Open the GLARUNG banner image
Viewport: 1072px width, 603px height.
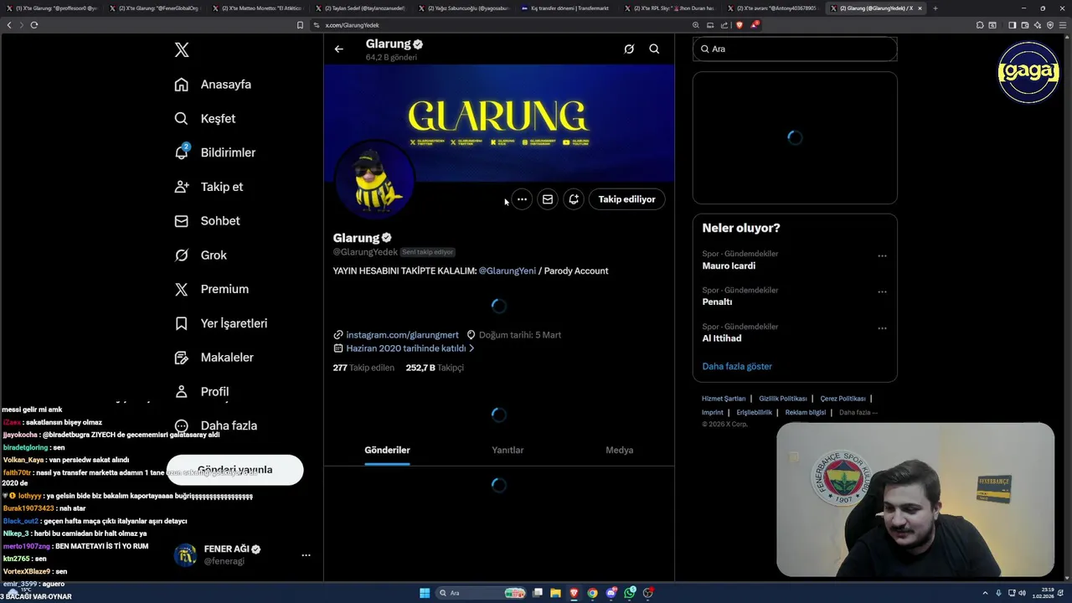[499, 122]
